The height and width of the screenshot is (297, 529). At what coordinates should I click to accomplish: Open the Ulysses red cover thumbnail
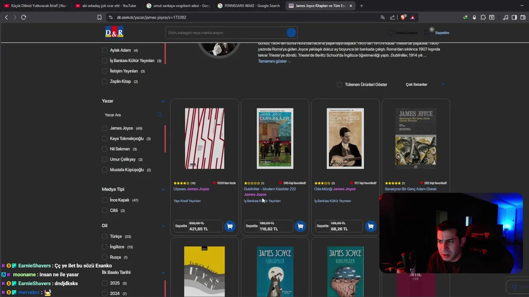(205, 139)
